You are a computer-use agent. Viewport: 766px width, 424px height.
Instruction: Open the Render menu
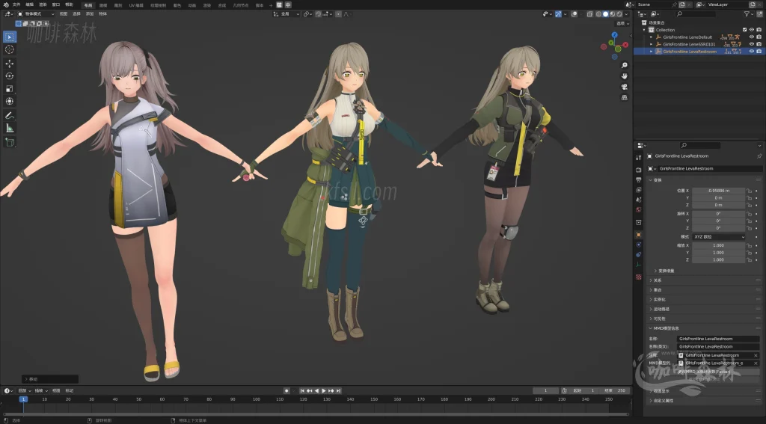(43, 4)
